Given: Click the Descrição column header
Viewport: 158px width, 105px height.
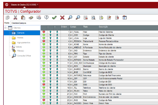Looking at the screenshot, I should point(128,28).
